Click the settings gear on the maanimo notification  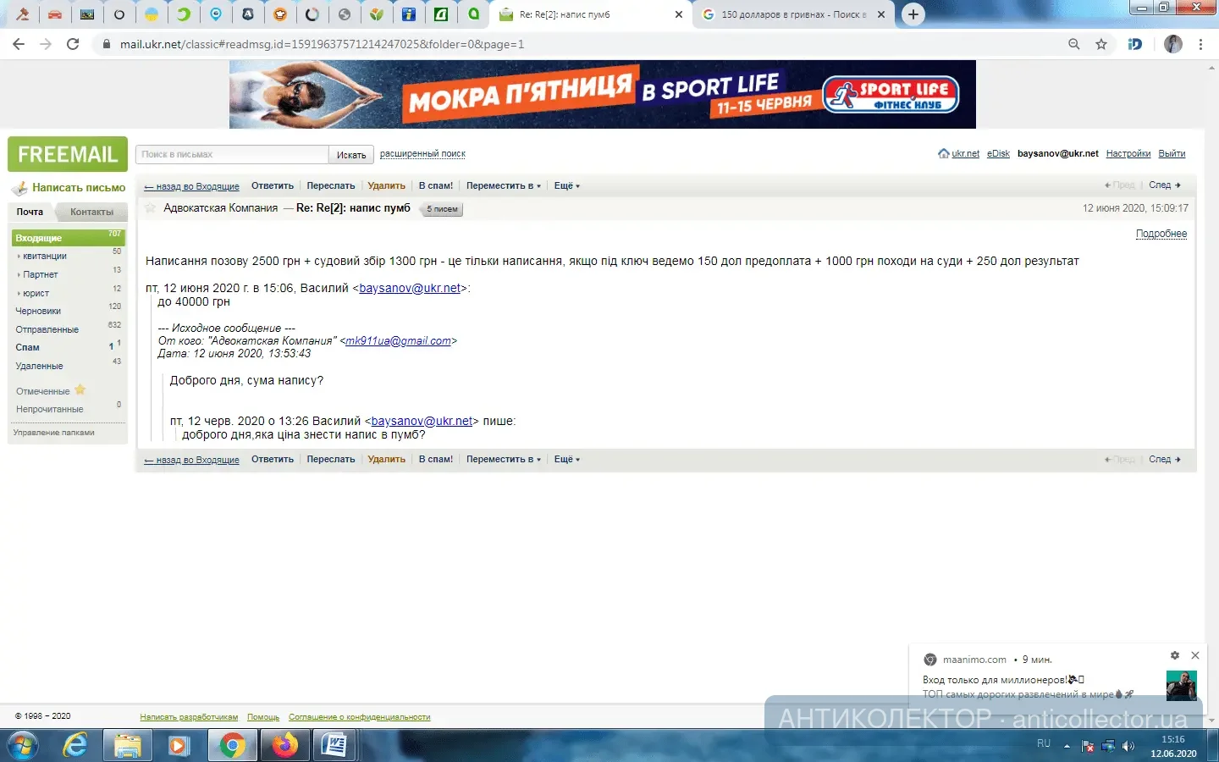click(1174, 655)
